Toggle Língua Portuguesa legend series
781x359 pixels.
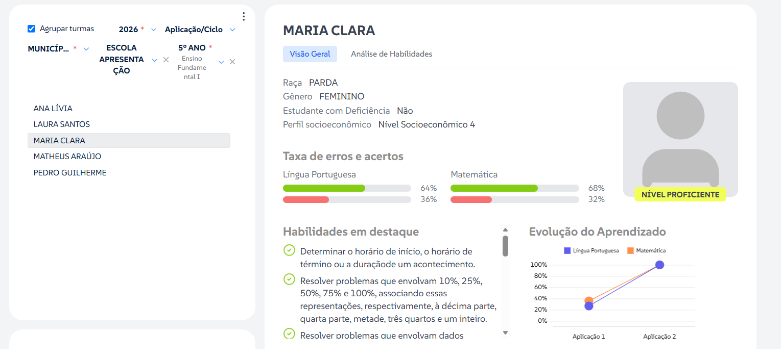click(591, 250)
